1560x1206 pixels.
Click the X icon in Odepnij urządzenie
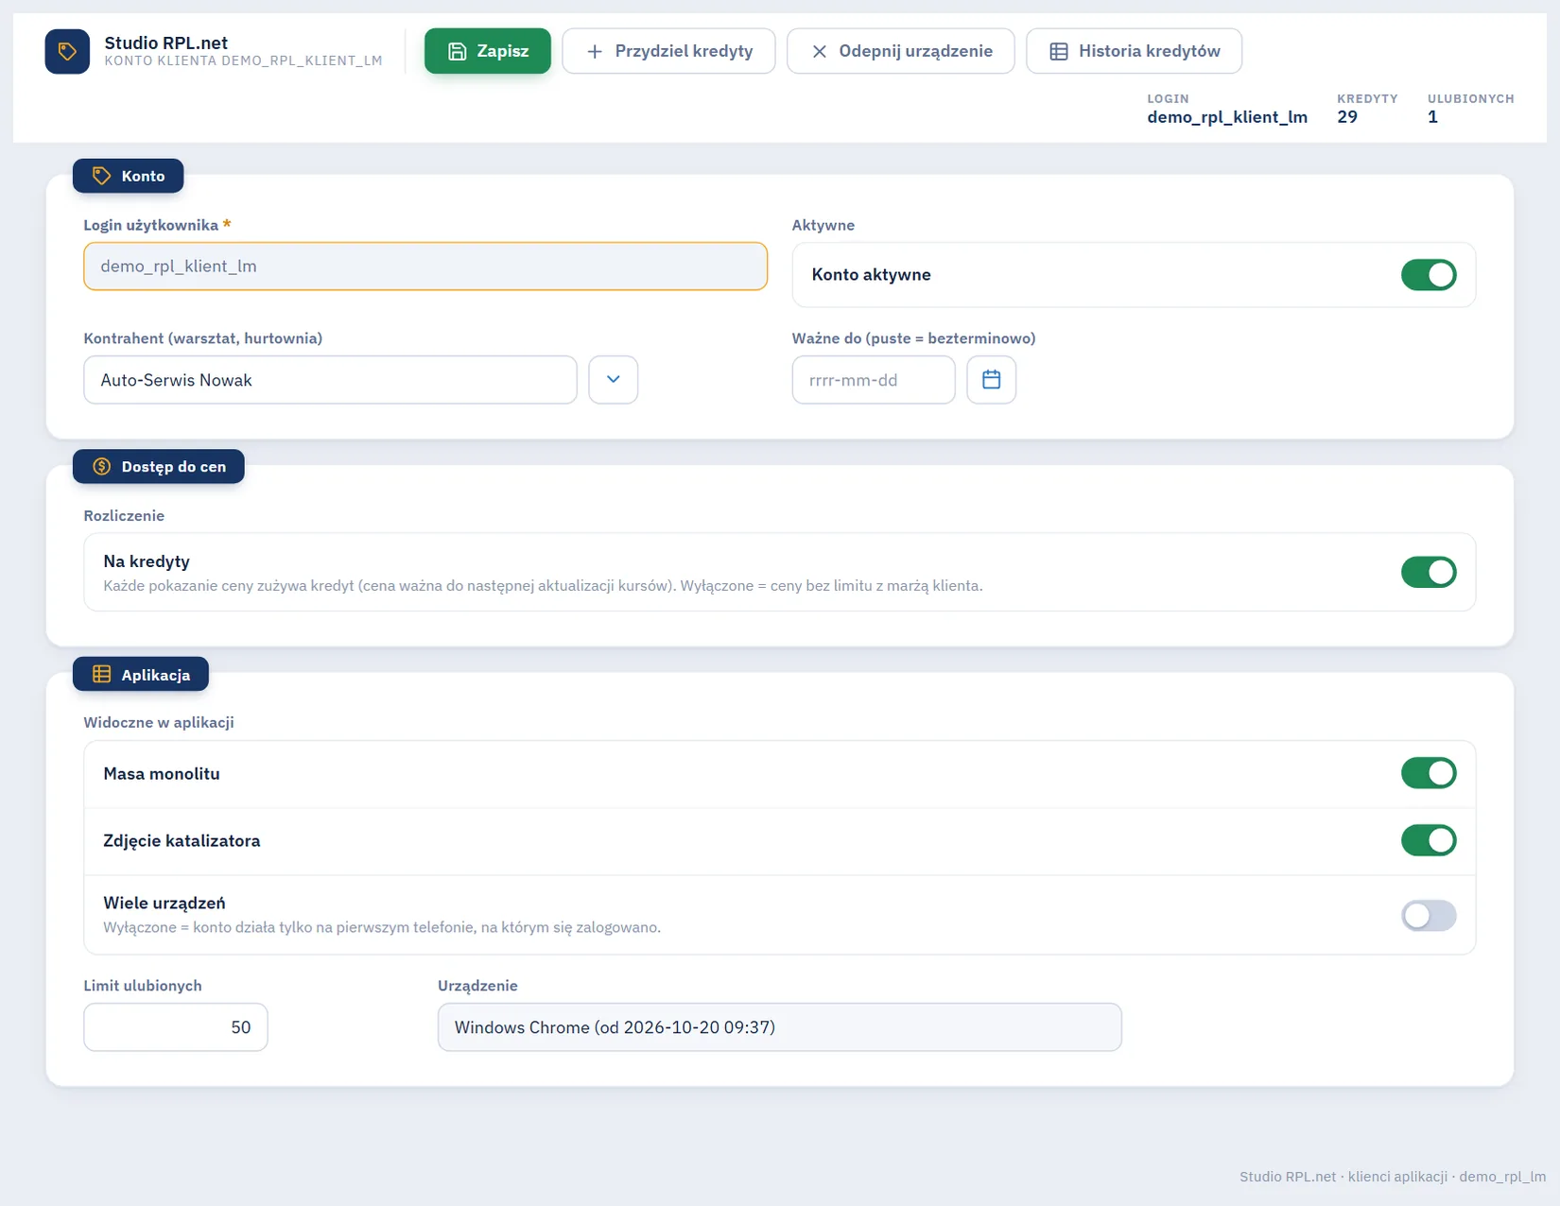pos(820,51)
